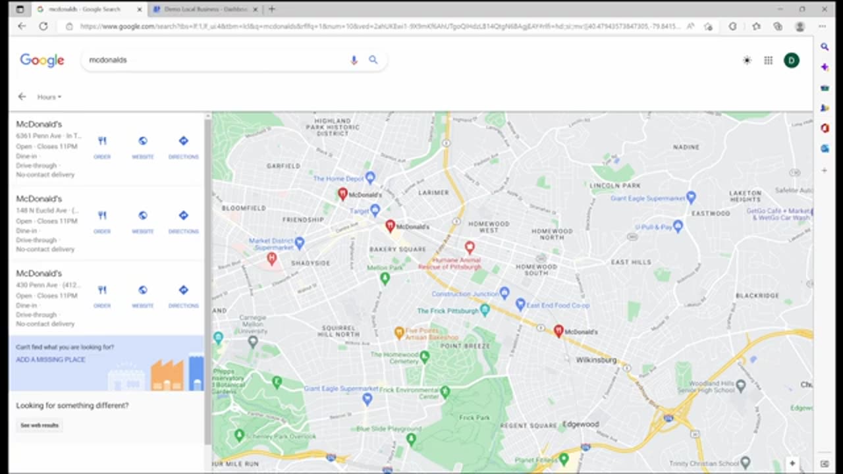Screen dimensions: 843x474
Task: Open the Website icon for 6361 Penn Ave McDonald's
Action: [143, 141]
